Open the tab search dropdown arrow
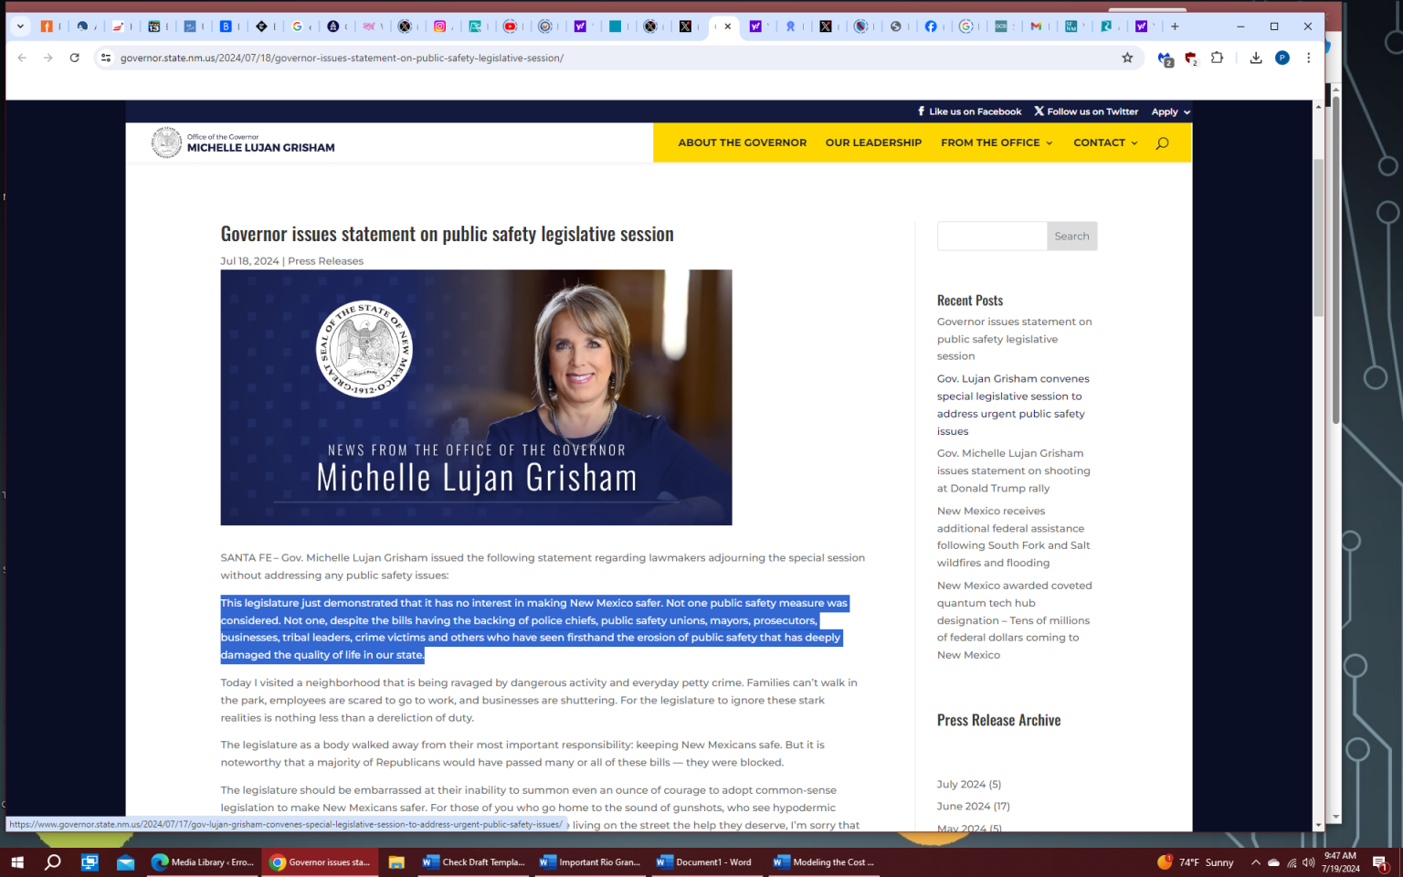 point(20,26)
